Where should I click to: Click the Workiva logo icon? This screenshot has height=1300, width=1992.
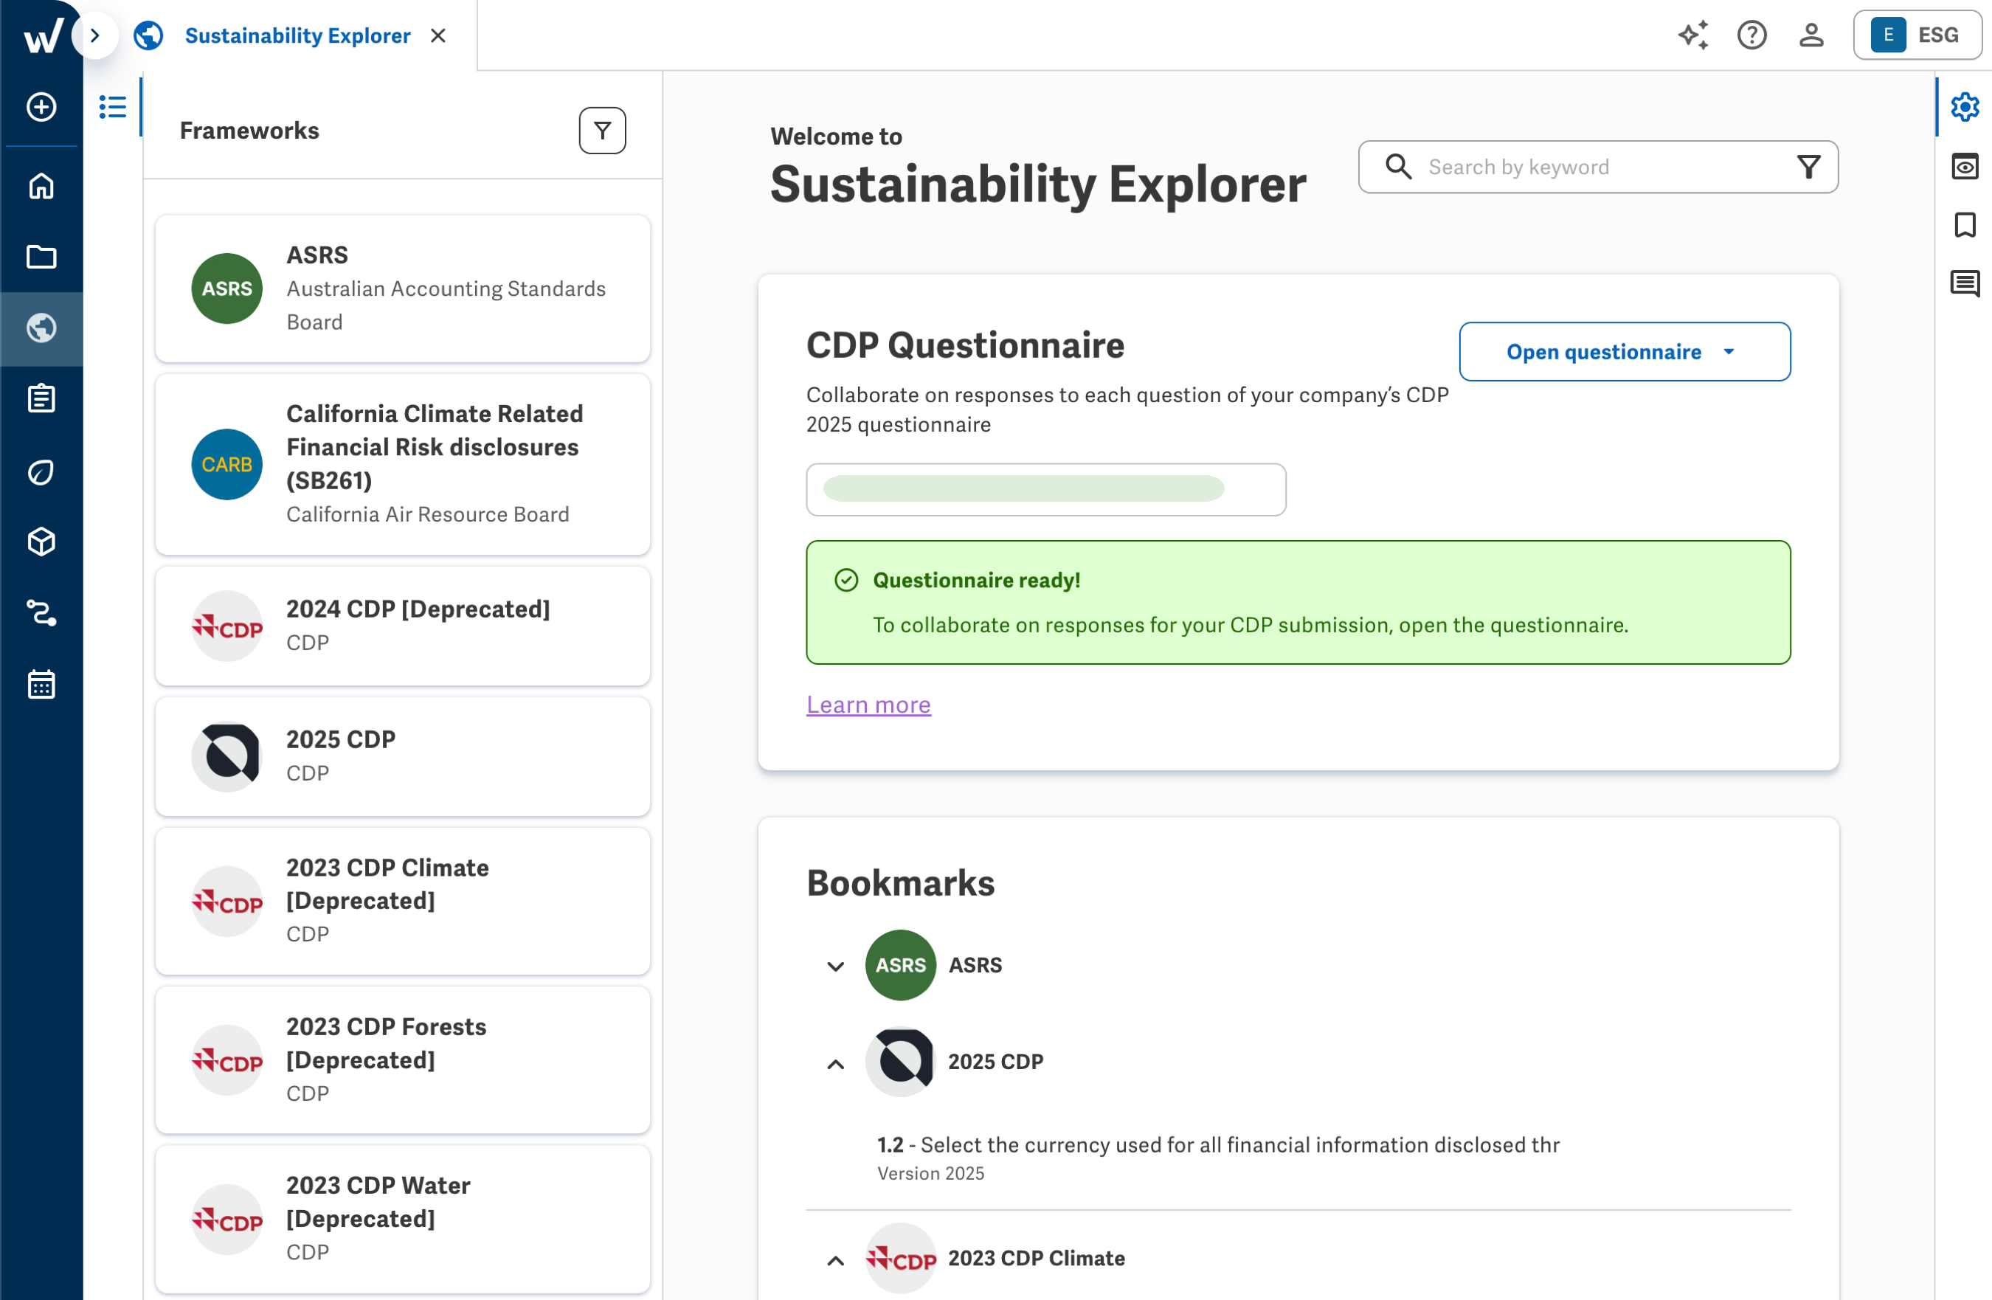click(42, 35)
